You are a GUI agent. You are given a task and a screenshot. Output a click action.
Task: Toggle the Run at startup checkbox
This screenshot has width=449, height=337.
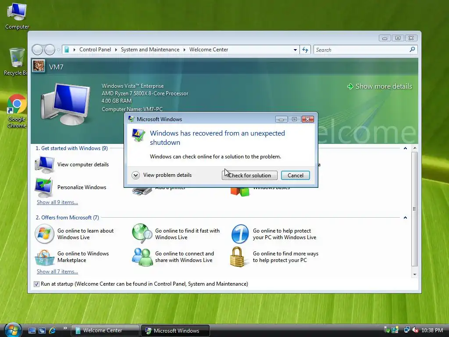click(36, 284)
